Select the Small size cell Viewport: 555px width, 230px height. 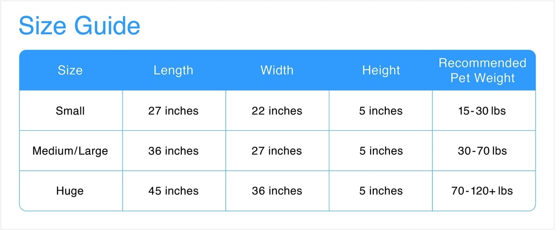(70, 111)
